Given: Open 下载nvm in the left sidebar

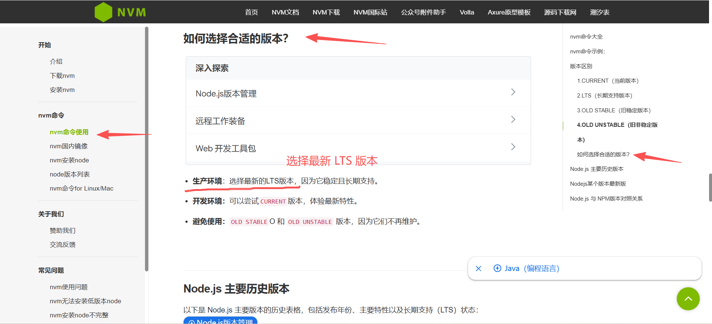Looking at the screenshot, I should click(x=62, y=76).
